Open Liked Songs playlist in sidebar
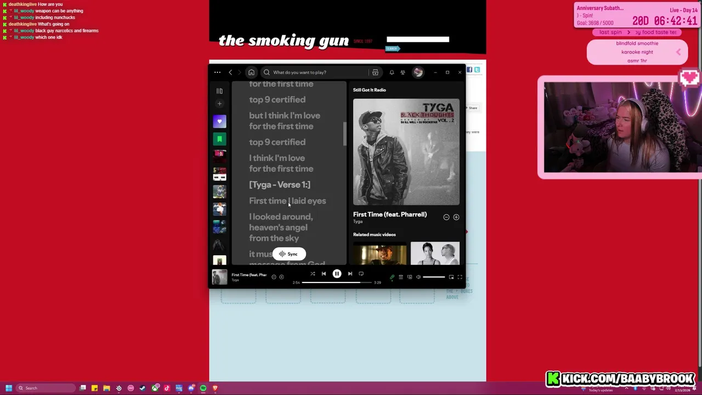The image size is (702, 395). coord(219,122)
